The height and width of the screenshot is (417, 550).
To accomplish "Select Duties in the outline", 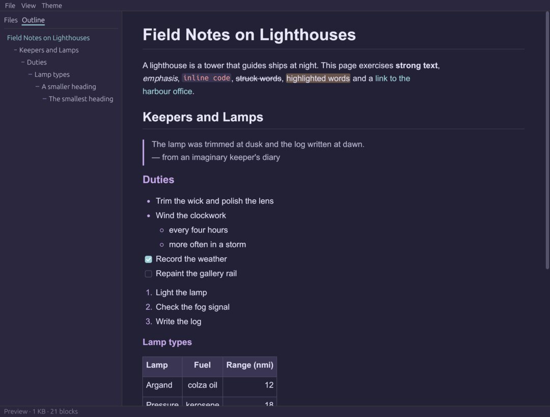I will tap(37, 63).
